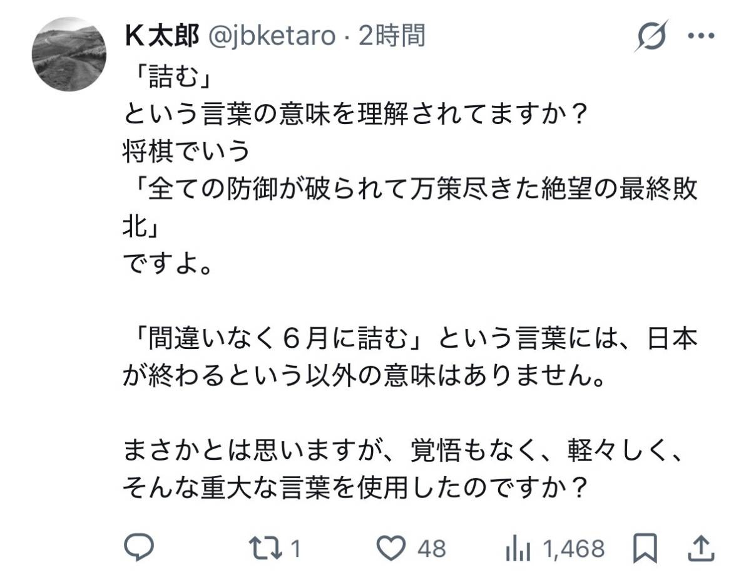Click the 2時間 timestamp link

click(392, 37)
